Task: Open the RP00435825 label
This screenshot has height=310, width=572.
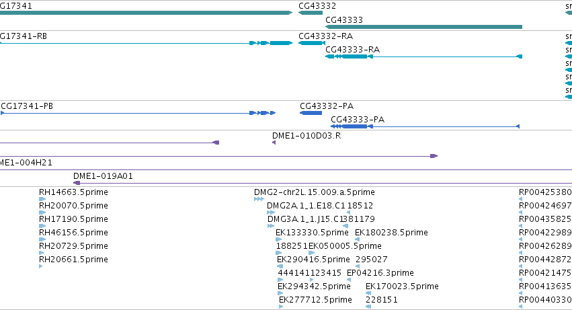Action: point(545,219)
